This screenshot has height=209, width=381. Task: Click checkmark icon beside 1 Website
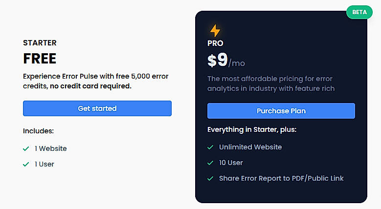[26, 148]
